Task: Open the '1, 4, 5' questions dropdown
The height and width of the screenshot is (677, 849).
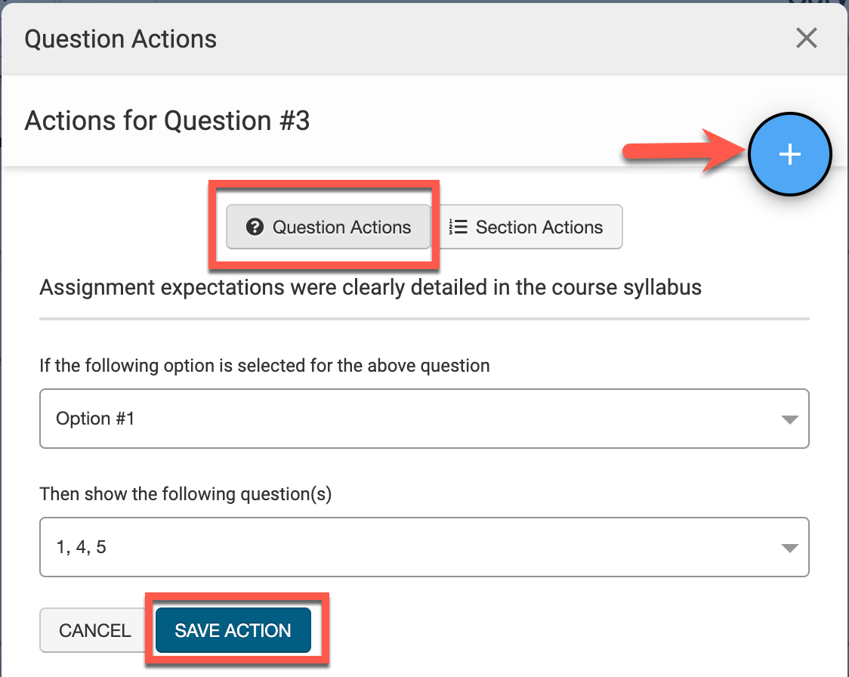Action: pos(424,547)
